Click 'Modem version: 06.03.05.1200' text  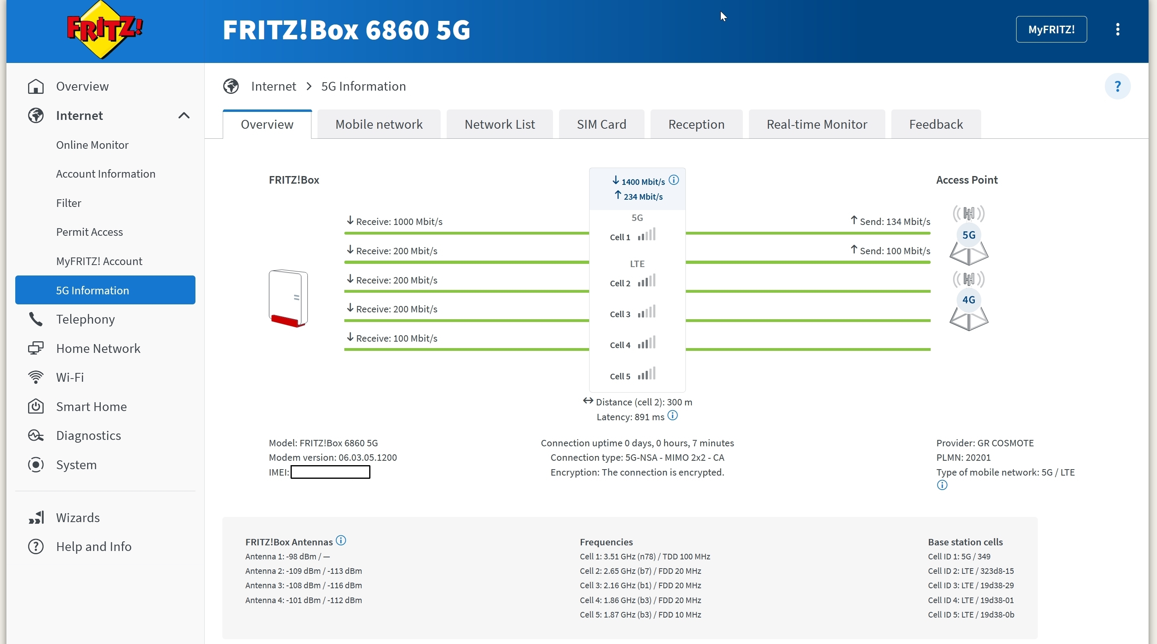(x=332, y=457)
